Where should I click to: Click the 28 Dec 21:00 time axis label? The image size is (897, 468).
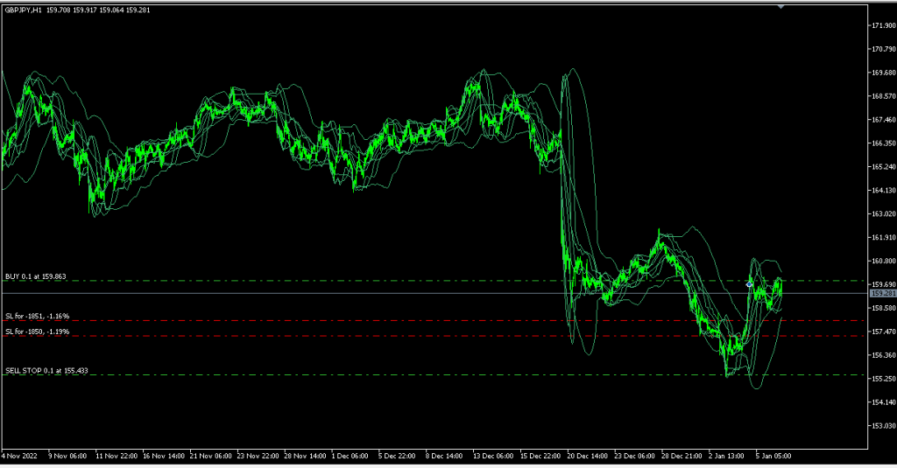pyautogui.click(x=680, y=456)
